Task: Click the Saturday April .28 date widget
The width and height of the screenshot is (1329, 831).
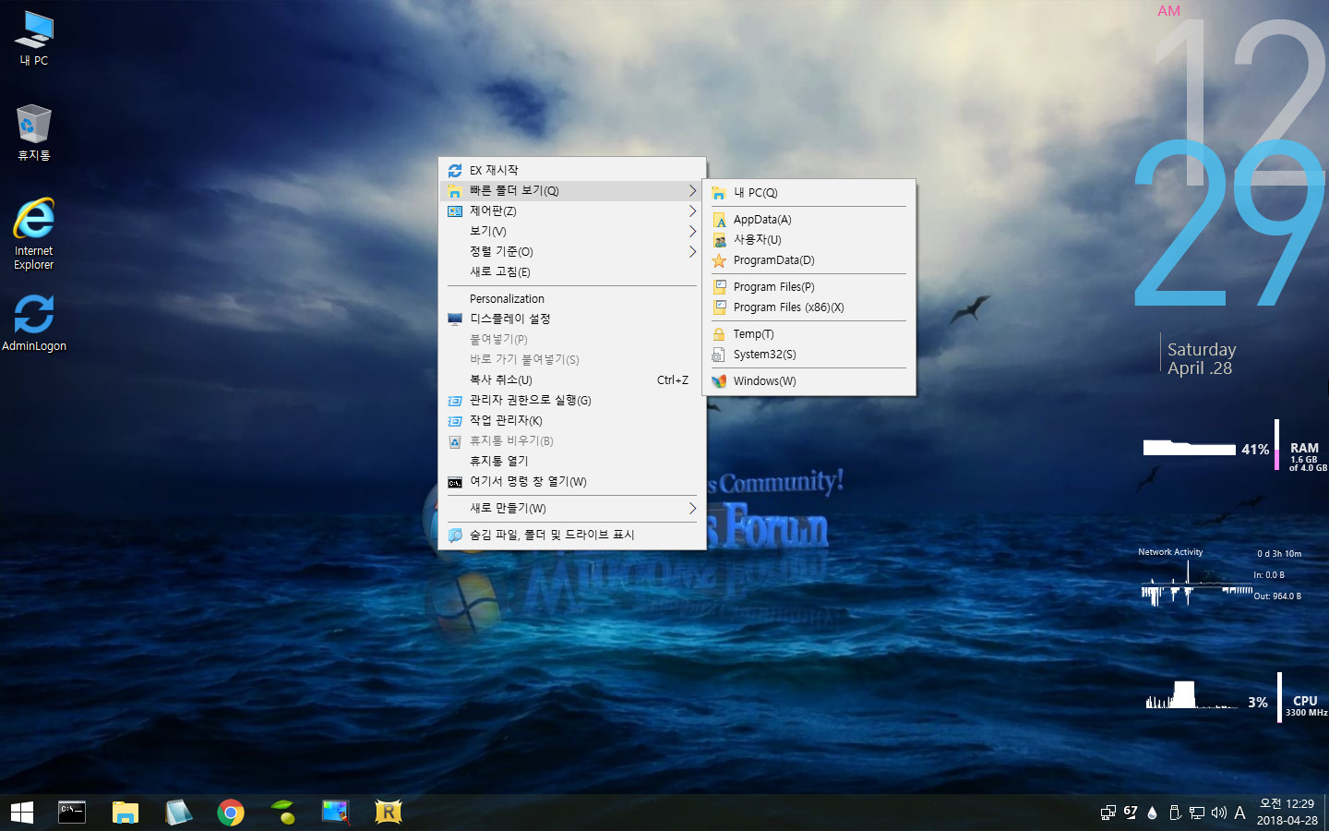Action: (1200, 358)
